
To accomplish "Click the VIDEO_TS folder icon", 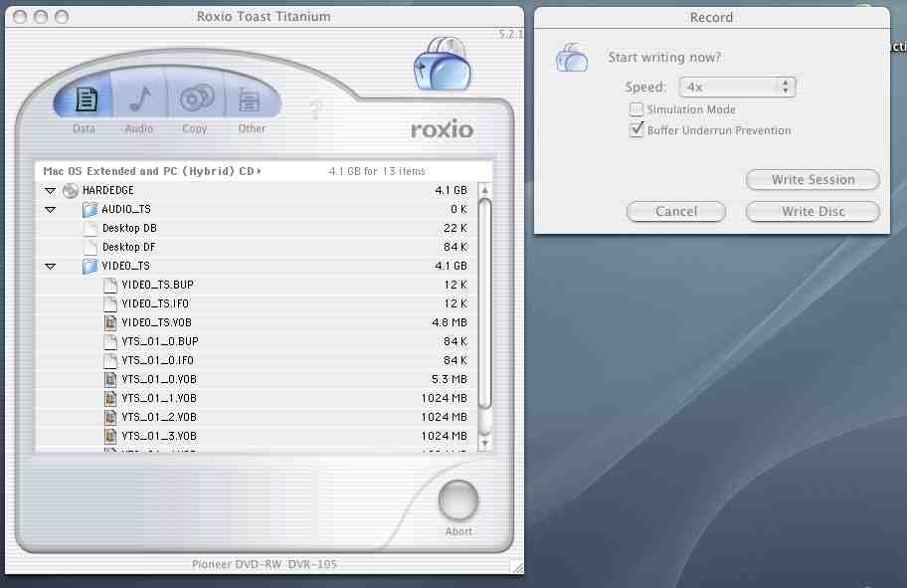I will (90, 267).
